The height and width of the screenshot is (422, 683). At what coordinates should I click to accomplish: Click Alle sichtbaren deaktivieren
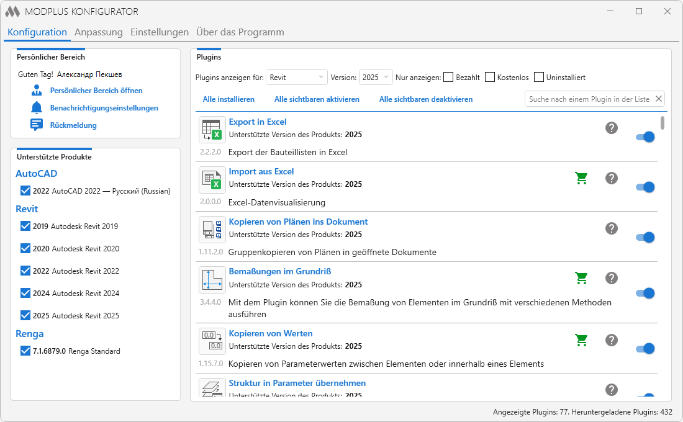click(425, 99)
